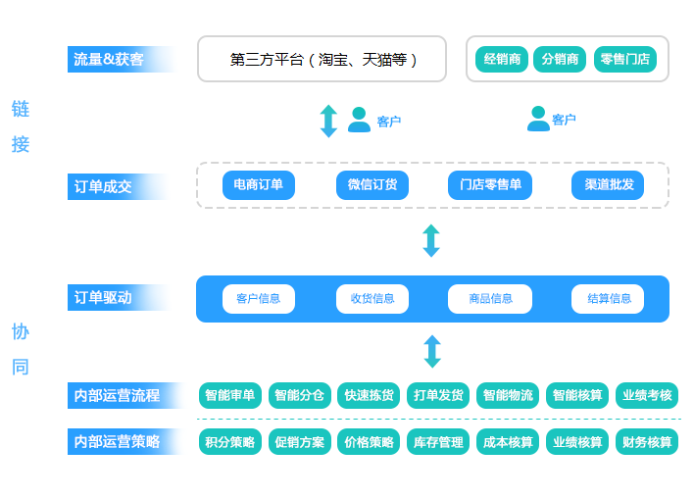
Task: Select the 分销商 pill
Action: click(560, 59)
